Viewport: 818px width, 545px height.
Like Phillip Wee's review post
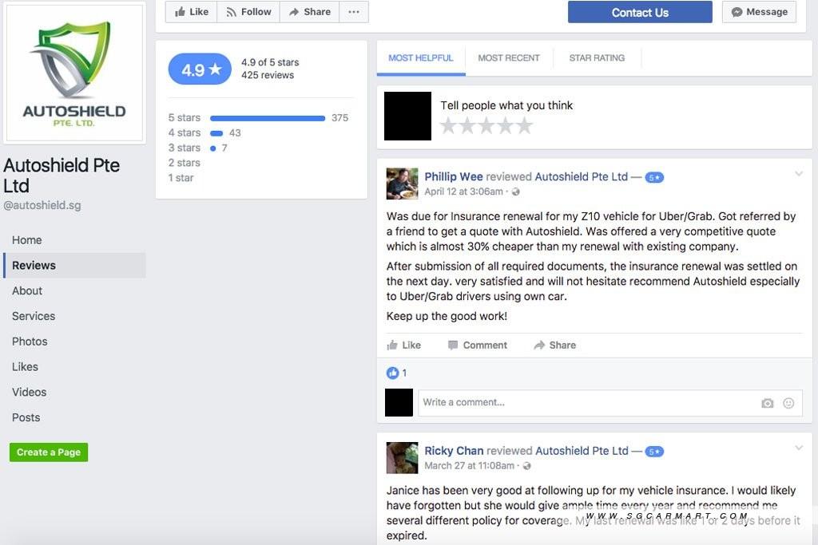[403, 345]
